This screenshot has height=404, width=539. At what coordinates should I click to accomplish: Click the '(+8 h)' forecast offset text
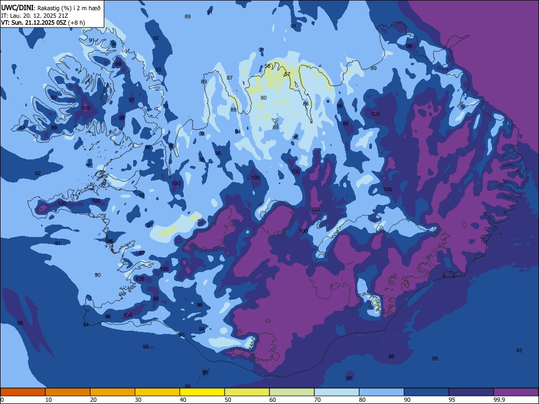point(77,23)
